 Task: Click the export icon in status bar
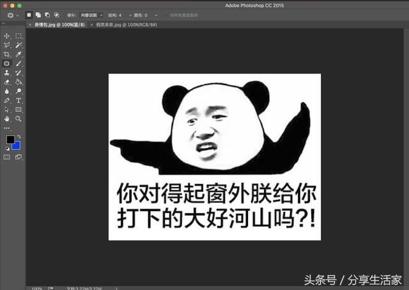click(x=50, y=289)
